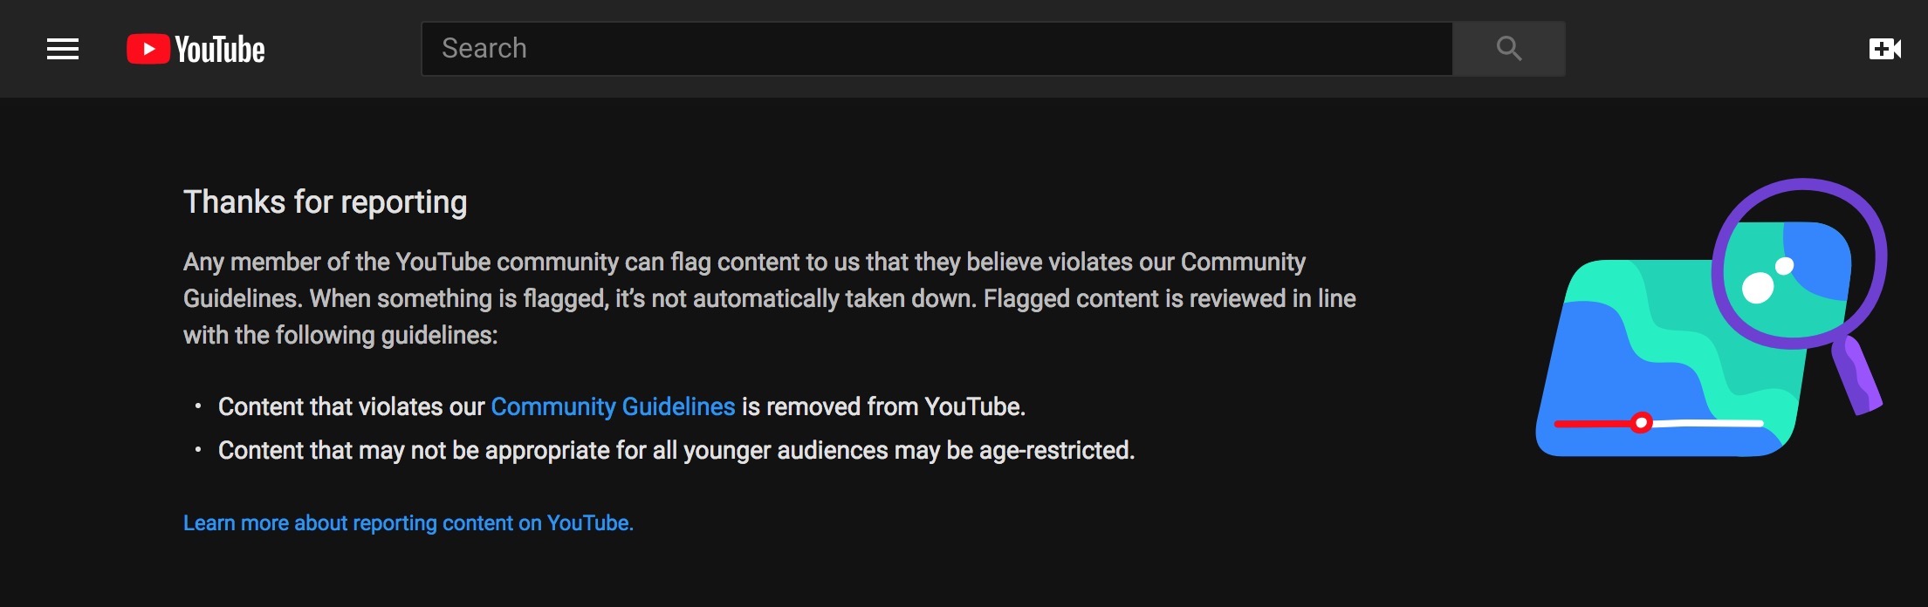Click Learn more about reporting content on YouTube
The width and height of the screenshot is (1928, 607).
click(x=408, y=523)
